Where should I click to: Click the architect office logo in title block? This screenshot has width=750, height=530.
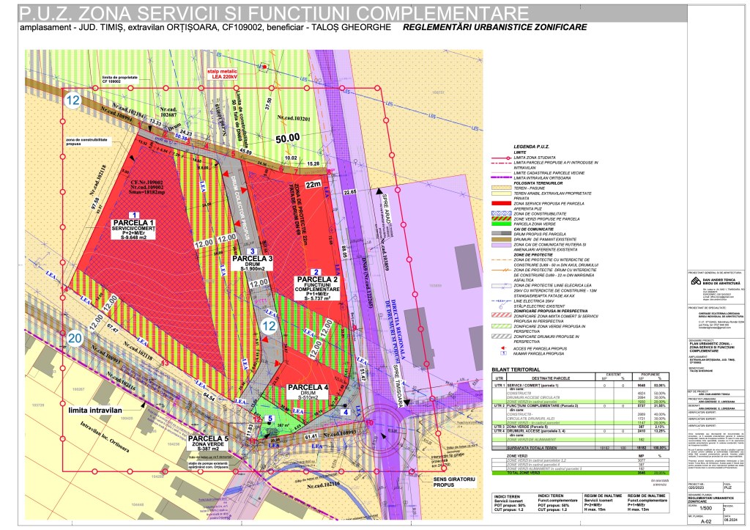click(697, 282)
